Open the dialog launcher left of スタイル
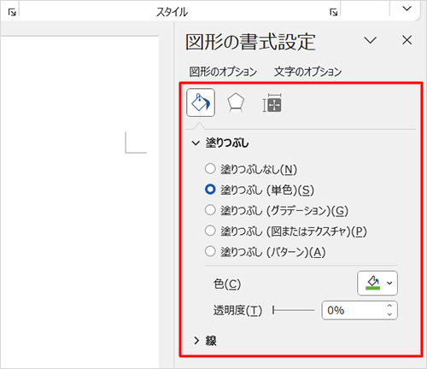Screen dimensions: 427x369 (x=12, y=12)
